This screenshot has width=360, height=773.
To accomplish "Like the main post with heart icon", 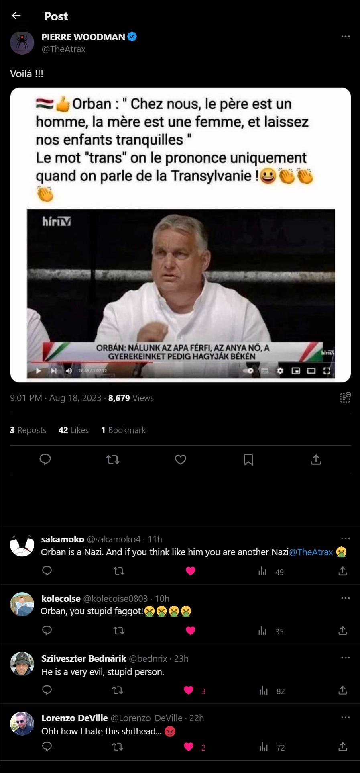I will click(181, 460).
